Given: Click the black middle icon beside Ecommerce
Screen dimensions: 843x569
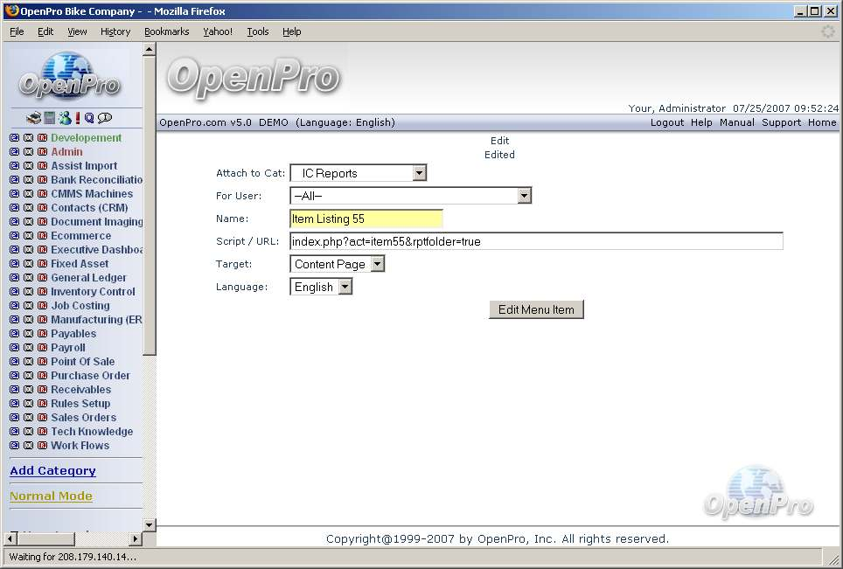Looking at the screenshot, I should (28, 236).
